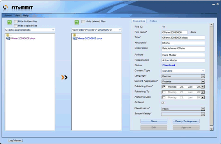Open the Log Viewer

coord(15,140)
